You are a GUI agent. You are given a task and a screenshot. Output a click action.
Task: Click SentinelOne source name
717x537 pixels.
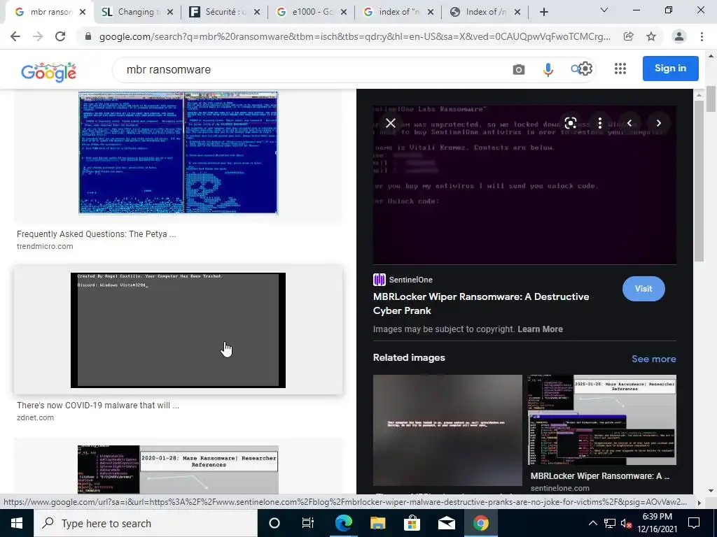410,280
